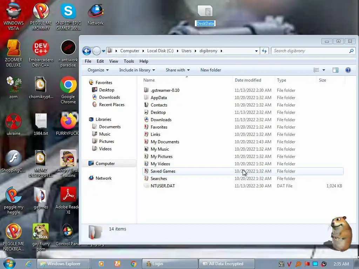Click the blue help question icon
359x269 pixels.
pos(348,70)
